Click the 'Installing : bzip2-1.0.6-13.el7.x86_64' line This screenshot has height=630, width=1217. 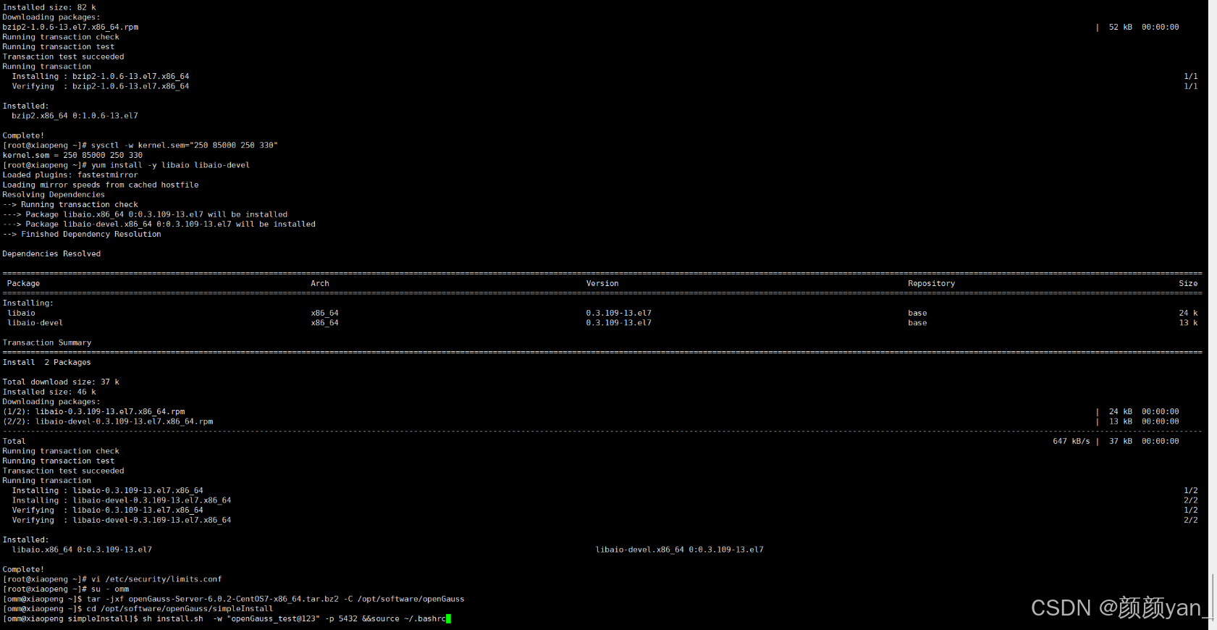pyautogui.click(x=101, y=76)
